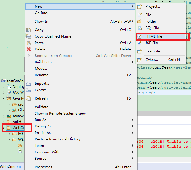This screenshot has height=170, width=191.
Task: Click the HTML File icon
Action: pos(139,36)
